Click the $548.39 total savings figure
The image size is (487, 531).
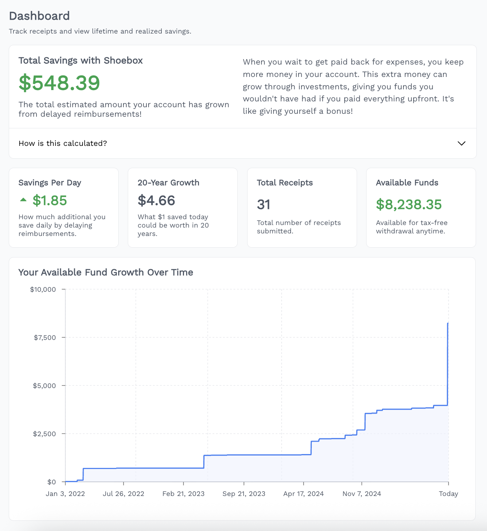click(x=59, y=82)
